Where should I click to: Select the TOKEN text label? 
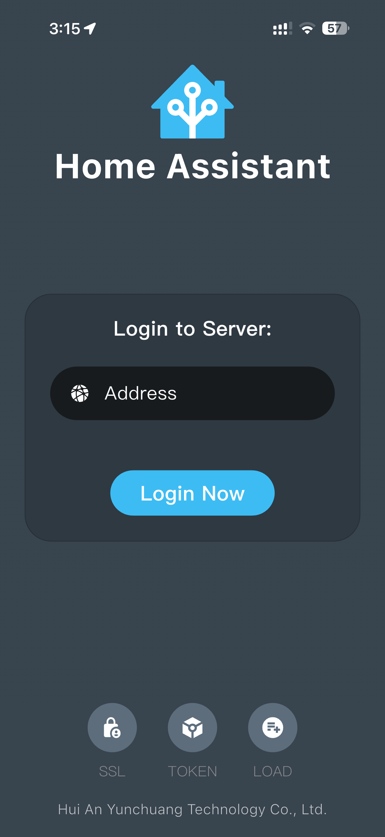(192, 771)
